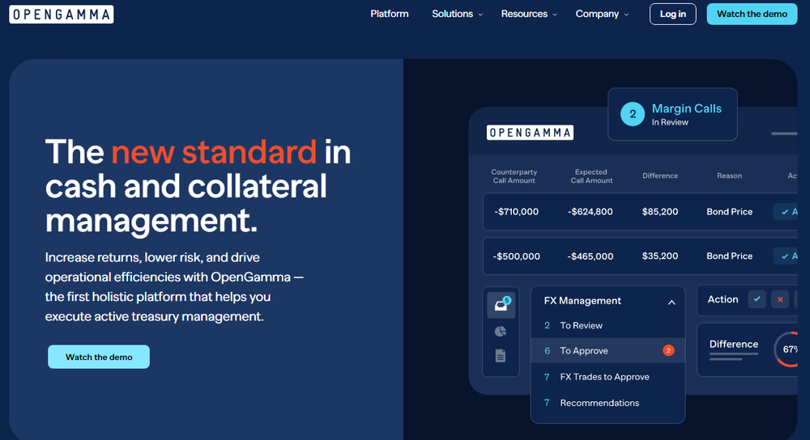Click the red 2 badge on To Approve
The height and width of the screenshot is (440, 810).
point(668,351)
